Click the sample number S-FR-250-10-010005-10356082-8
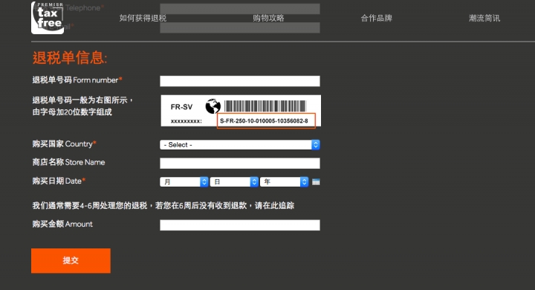Viewport: 535px width, 290px height. click(x=264, y=121)
